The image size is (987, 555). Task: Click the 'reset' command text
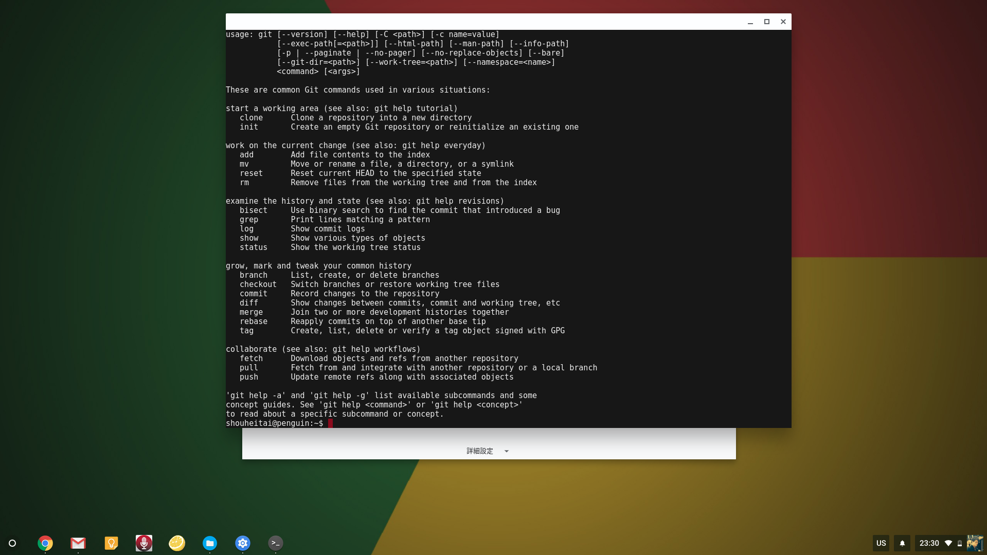[251, 173]
